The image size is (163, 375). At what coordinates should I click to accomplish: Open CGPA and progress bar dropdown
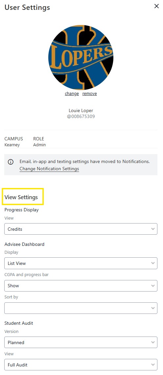click(x=81, y=286)
